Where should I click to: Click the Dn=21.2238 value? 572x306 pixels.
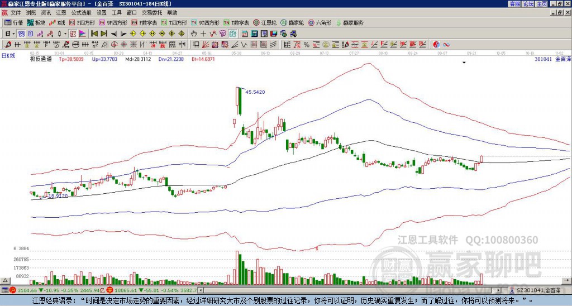171,59
